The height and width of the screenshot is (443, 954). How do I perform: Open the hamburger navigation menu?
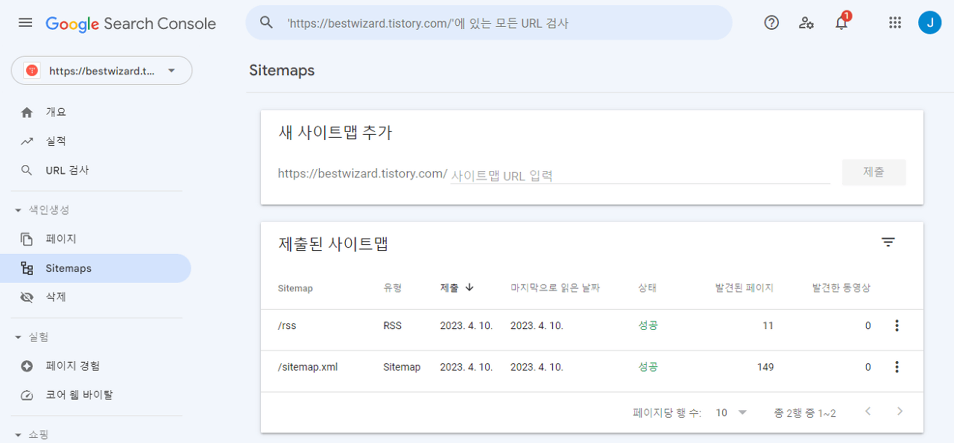25,22
